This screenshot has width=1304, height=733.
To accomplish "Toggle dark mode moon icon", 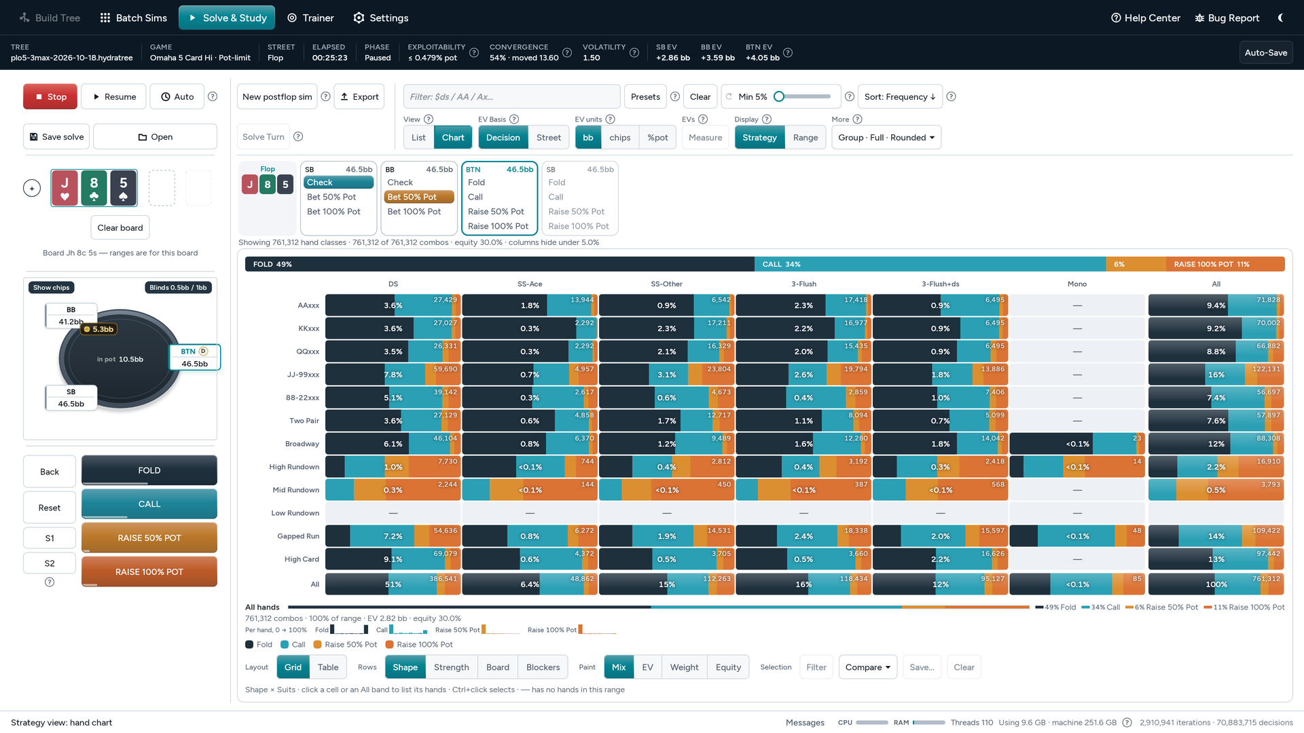I will point(1280,18).
